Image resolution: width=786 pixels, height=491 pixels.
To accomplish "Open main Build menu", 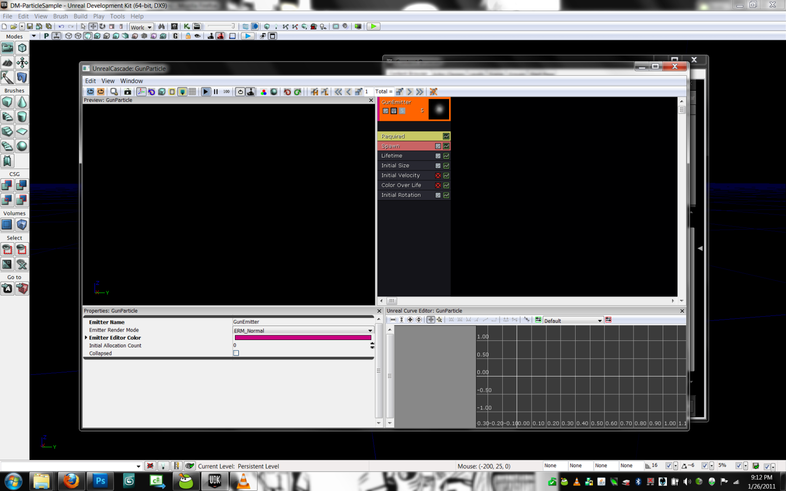I will click(x=81, y=16).
